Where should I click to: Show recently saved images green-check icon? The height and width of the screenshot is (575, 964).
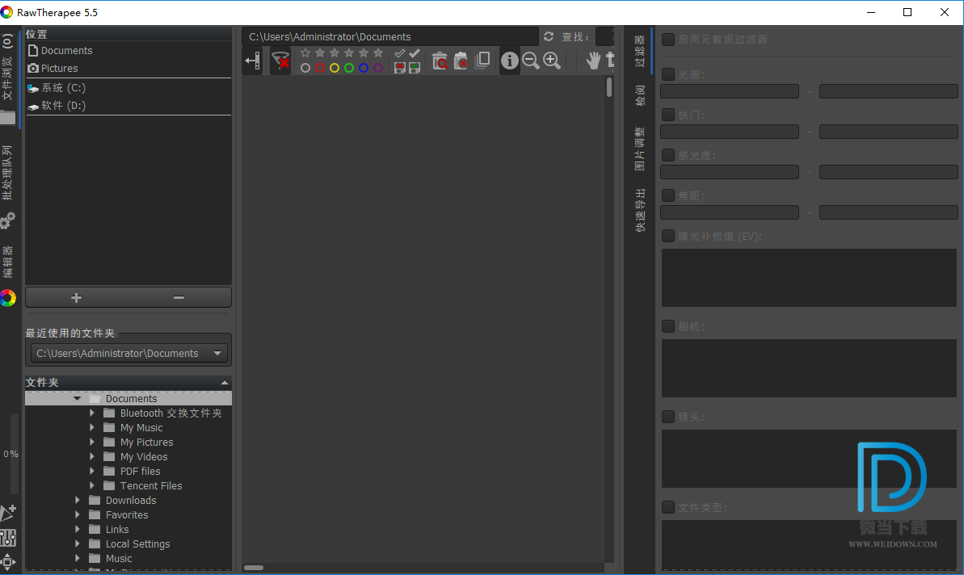(415, 68)
